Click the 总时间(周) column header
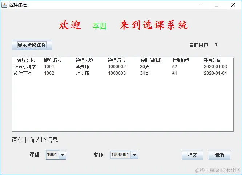Viewport: 242px width, 175px height. click(x=151, y=60)
